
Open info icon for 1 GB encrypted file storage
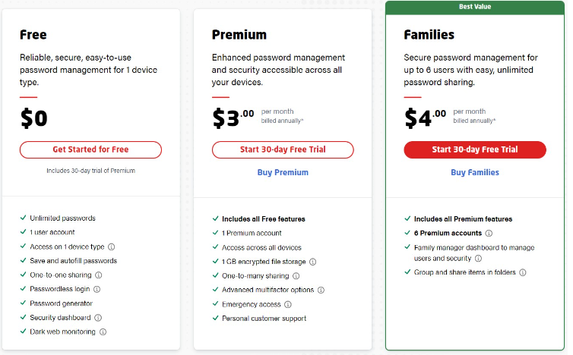(313, 262)
